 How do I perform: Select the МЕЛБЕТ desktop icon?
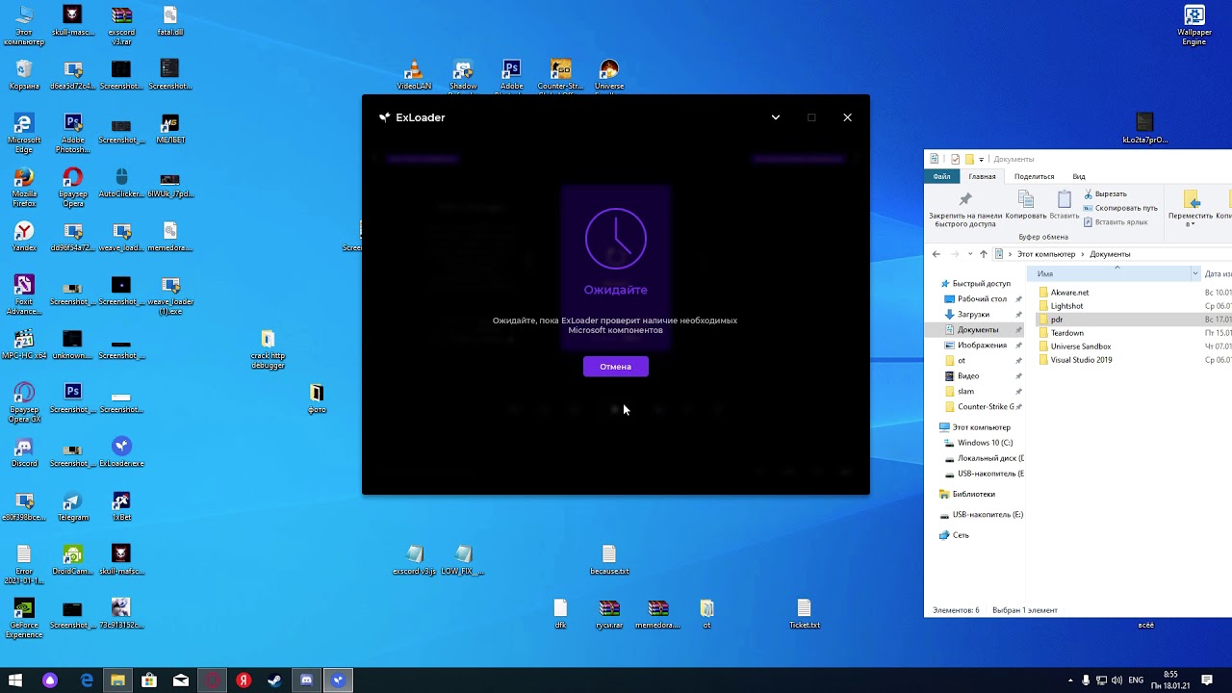coord(169,129)
